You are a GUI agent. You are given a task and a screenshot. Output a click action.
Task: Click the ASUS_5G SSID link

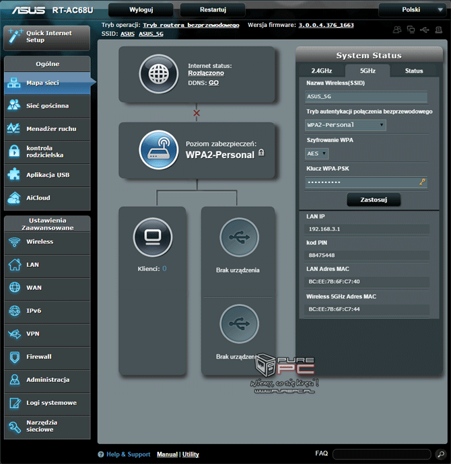[151, 34]
